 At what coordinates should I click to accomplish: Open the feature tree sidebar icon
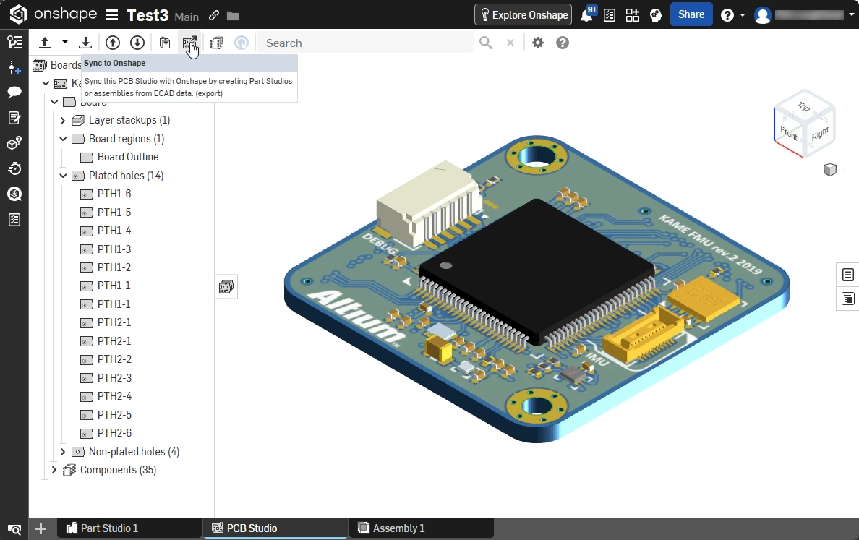[x=14, y=42]
